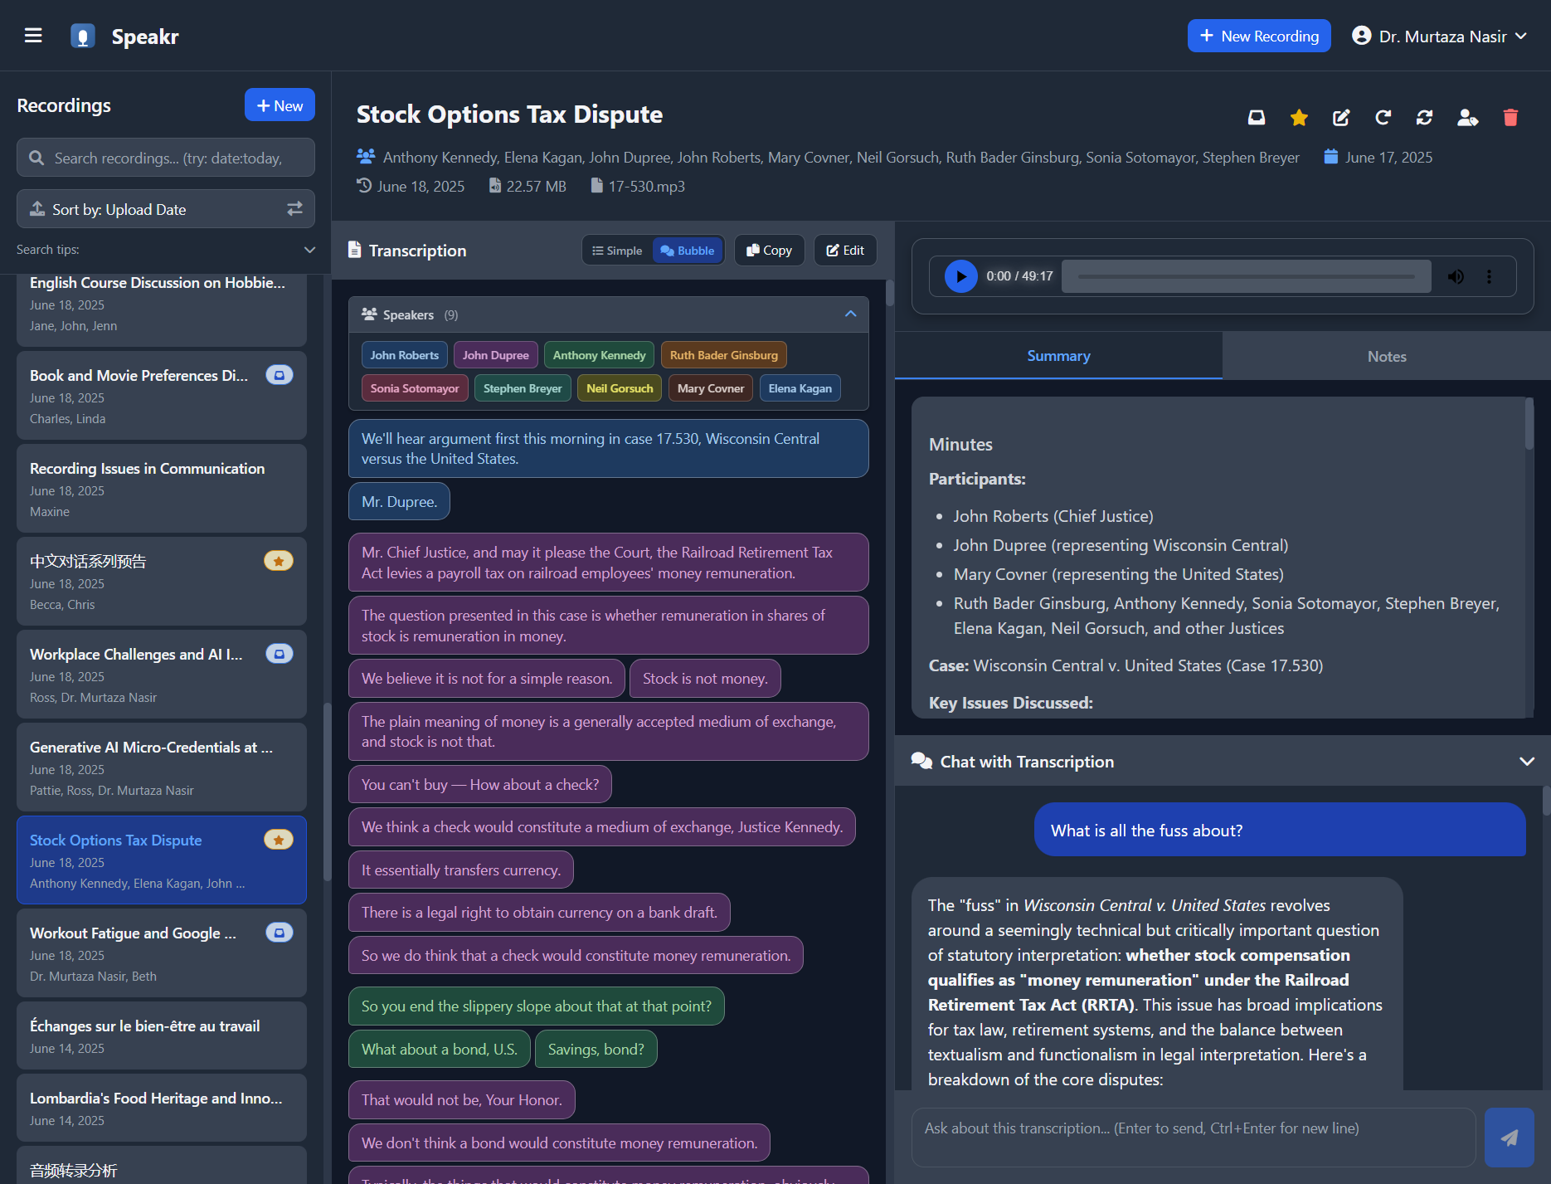Open the identify speakers person icon
The image size is (1551, 1184).
pyautogui.click(x=1467, y=118)
